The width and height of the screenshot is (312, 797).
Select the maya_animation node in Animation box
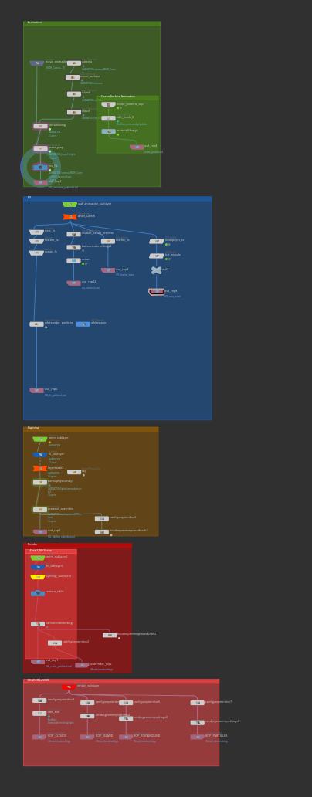36,63
